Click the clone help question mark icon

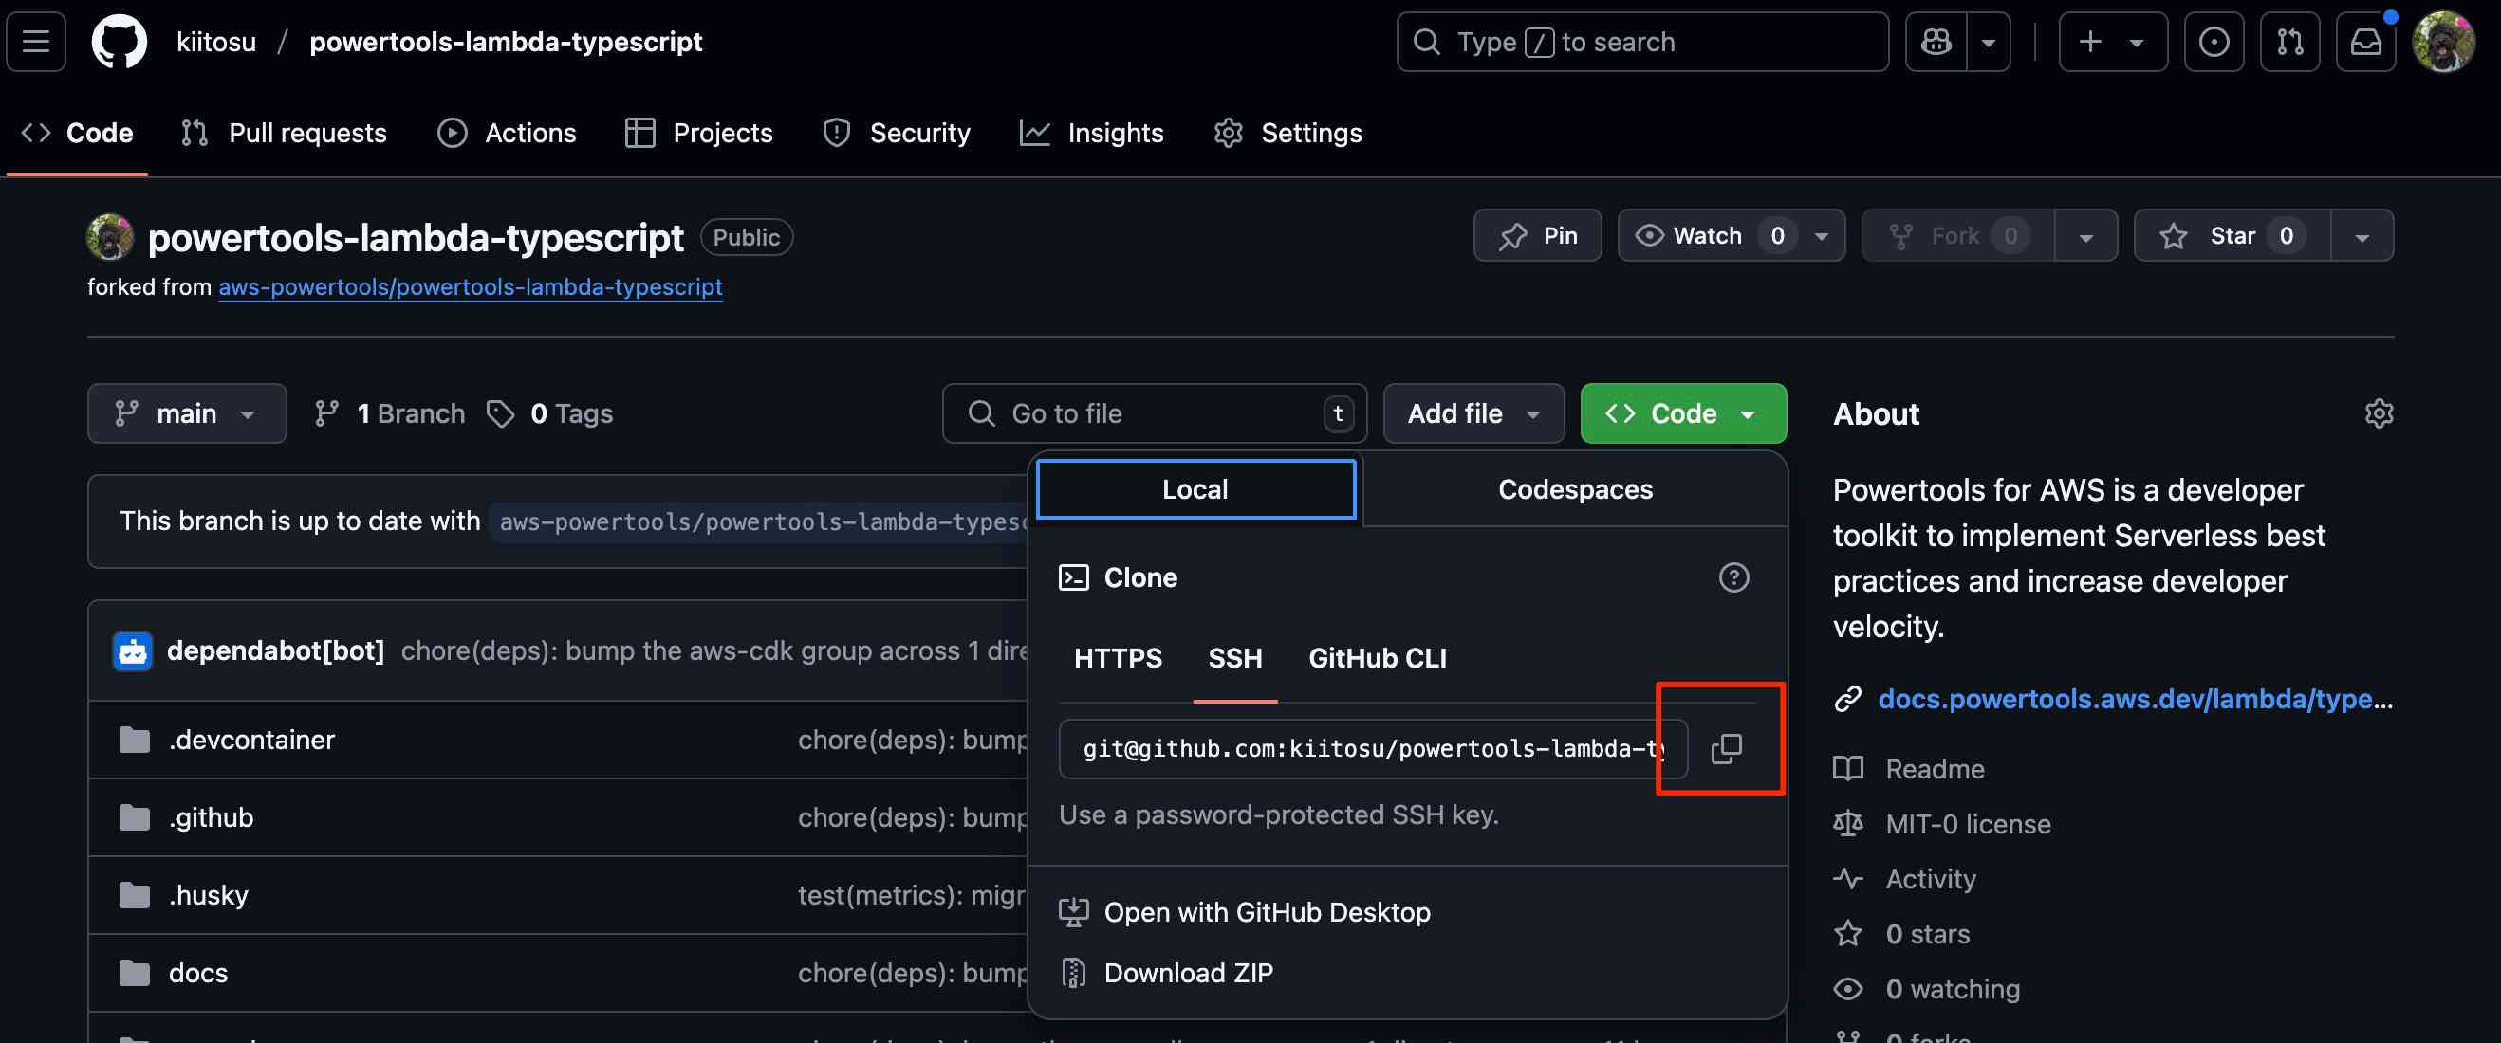(1733, 577)
